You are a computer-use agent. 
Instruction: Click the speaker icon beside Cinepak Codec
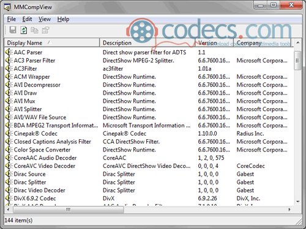pyautogui.click(x=9, y=134)
